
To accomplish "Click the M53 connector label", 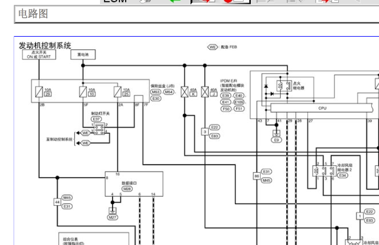I will (155, 92).
